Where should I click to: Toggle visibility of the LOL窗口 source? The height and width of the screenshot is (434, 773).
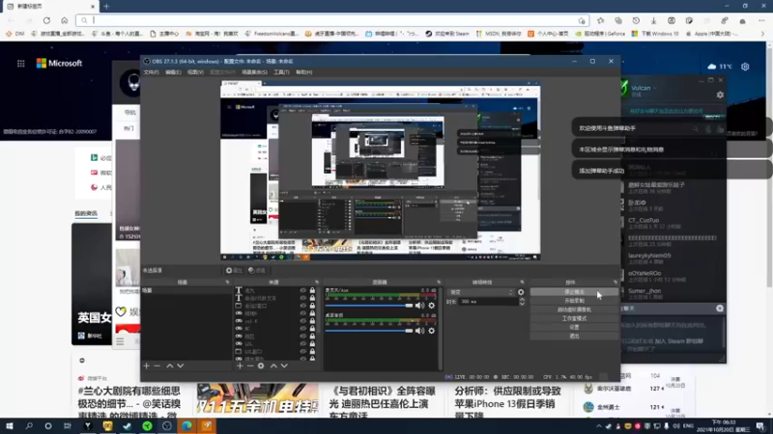pyautogui.click(x=302, y=351)
